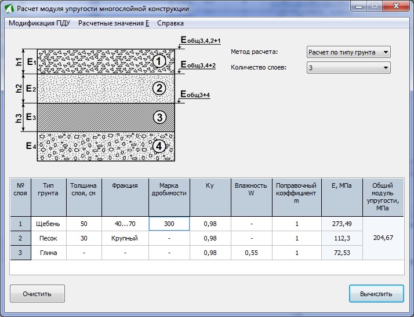Click the Очистить button
Image resolution: width=414 pixels, height=317 pixels.
[37, 293]
